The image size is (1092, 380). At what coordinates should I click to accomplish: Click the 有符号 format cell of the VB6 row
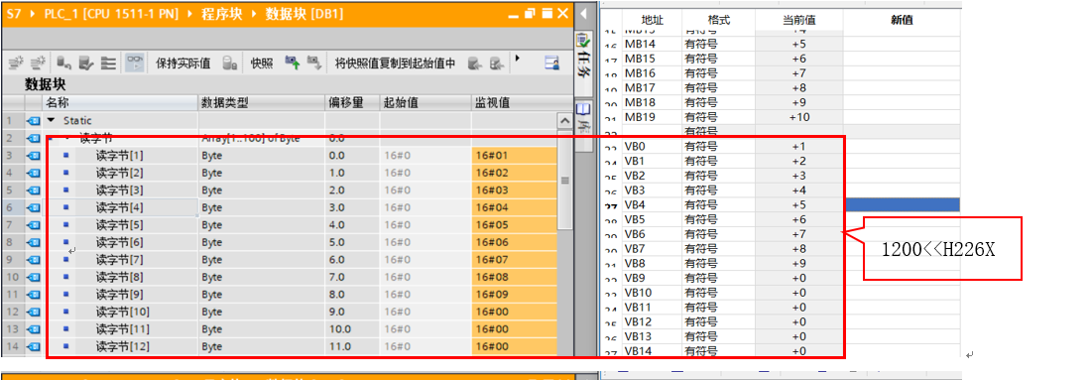719,233
